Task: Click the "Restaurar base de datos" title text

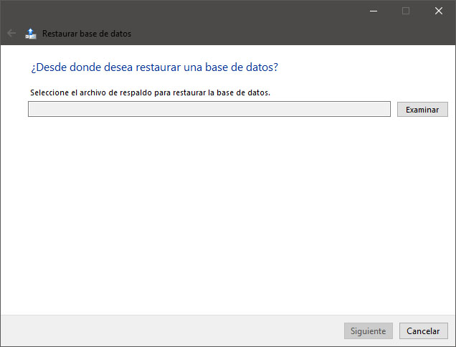Action: point(87,34)
